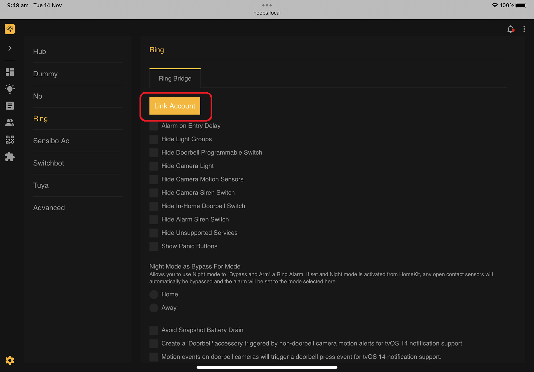Select Home for Night Mode bypass

click(x=154, y=294)
